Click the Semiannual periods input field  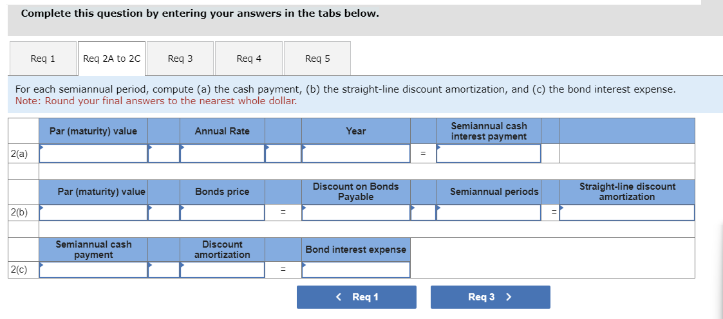[489, 212]
